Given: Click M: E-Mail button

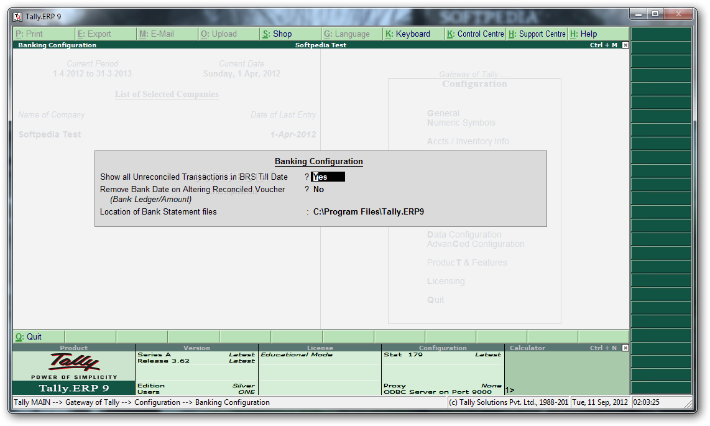Looking at the screenshot, I should 167,34.
